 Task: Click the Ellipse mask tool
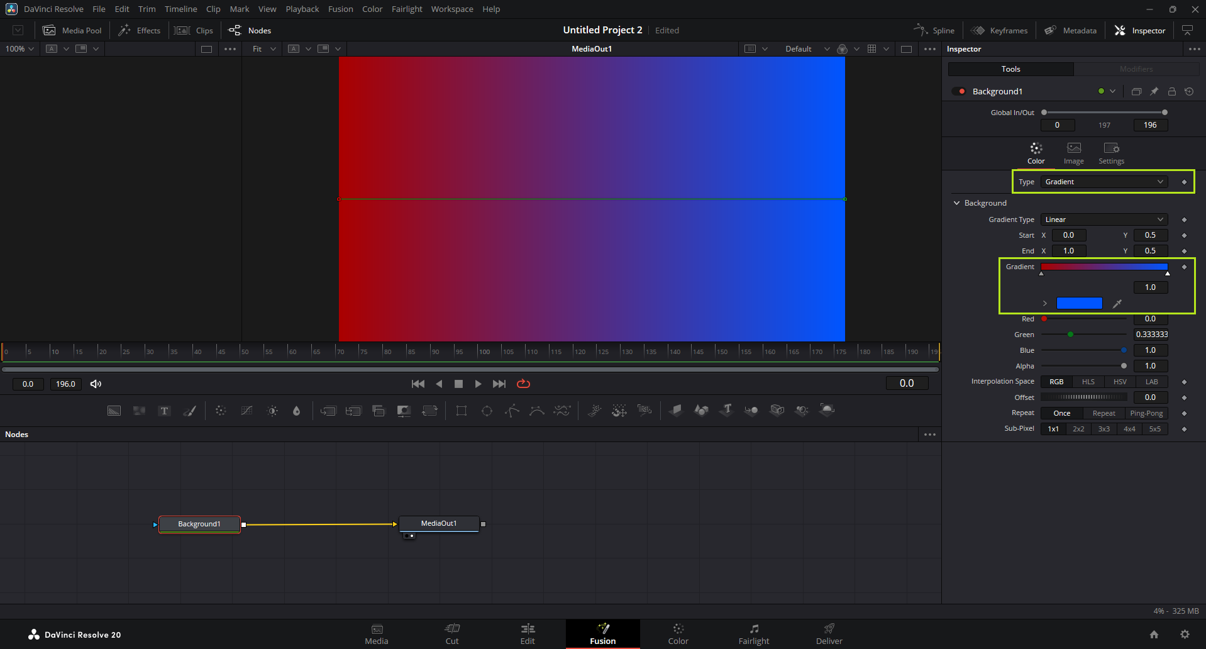[487, 411]
